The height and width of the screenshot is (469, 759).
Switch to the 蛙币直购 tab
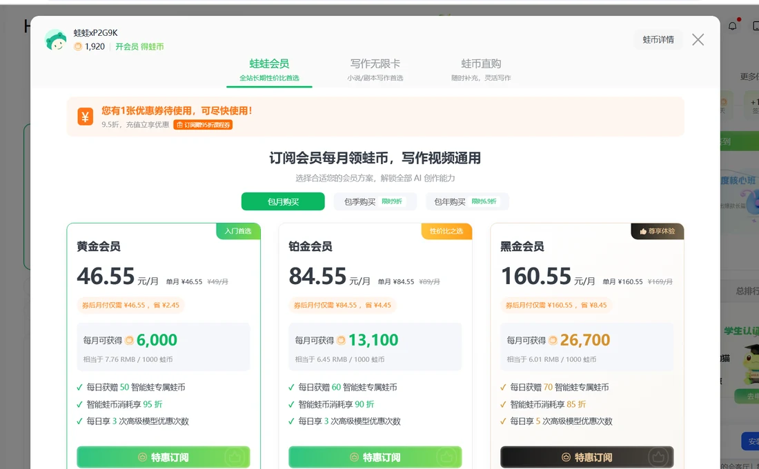coord(481,70)
